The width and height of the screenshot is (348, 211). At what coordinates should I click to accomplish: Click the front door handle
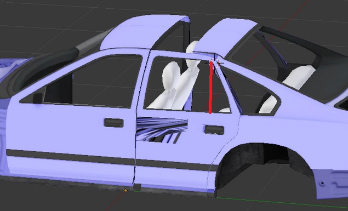pyautogui.click(x=113, y=123)
